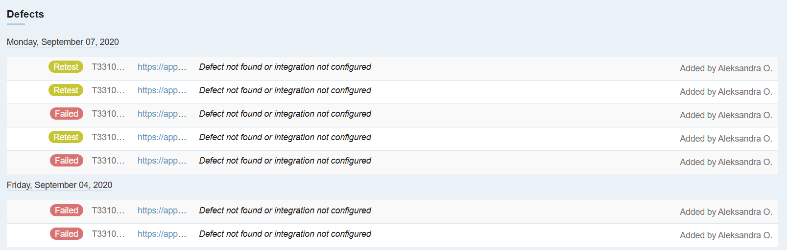Select the Failed badge in last Friday row
This screenshot has height=250, width=787.
pos(66,234)
